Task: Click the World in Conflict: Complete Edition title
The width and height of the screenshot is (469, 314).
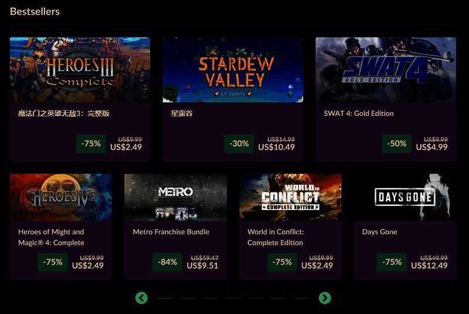Action: coord(276,237)
